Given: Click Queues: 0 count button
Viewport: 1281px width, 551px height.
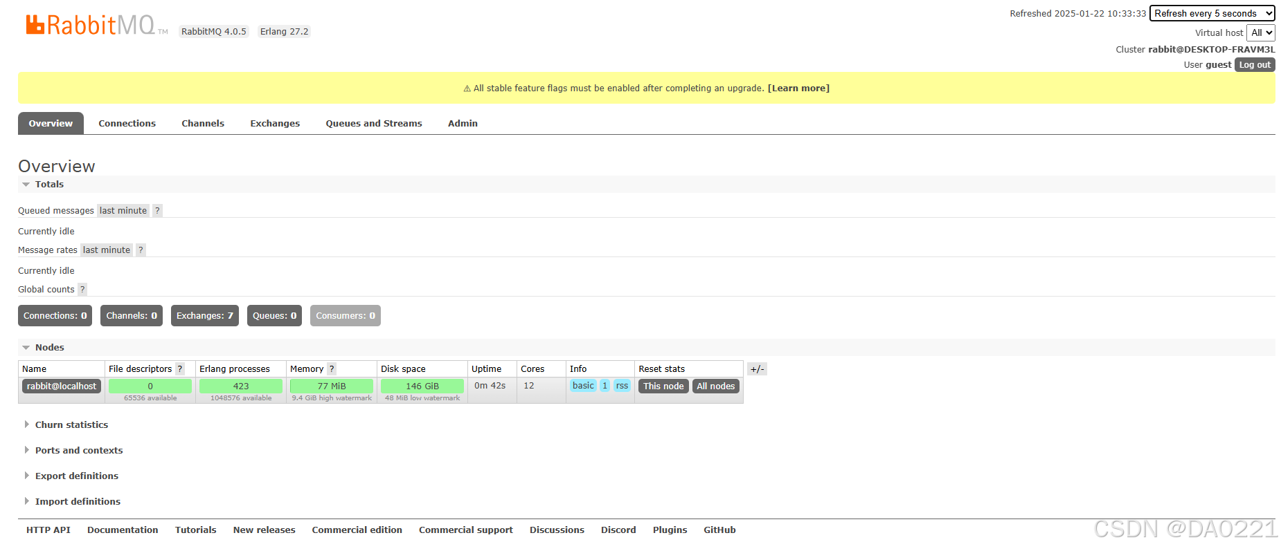Looking at the screenshot, I should 274,316.
